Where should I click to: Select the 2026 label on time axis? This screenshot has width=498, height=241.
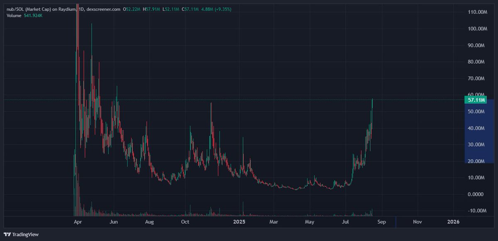[453, 222]
